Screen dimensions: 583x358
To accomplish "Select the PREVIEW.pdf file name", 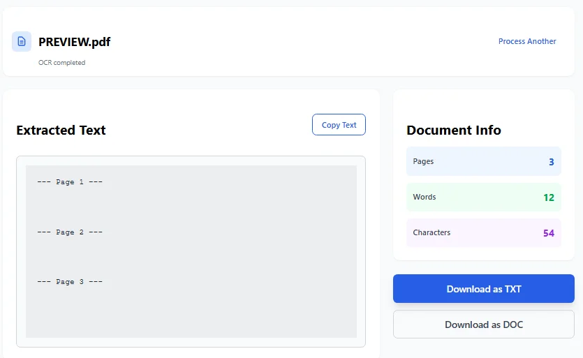I will click(x=75, y=42).
